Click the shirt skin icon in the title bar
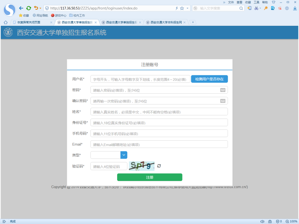The image size is (299, 224). click(x=274, y=2)
